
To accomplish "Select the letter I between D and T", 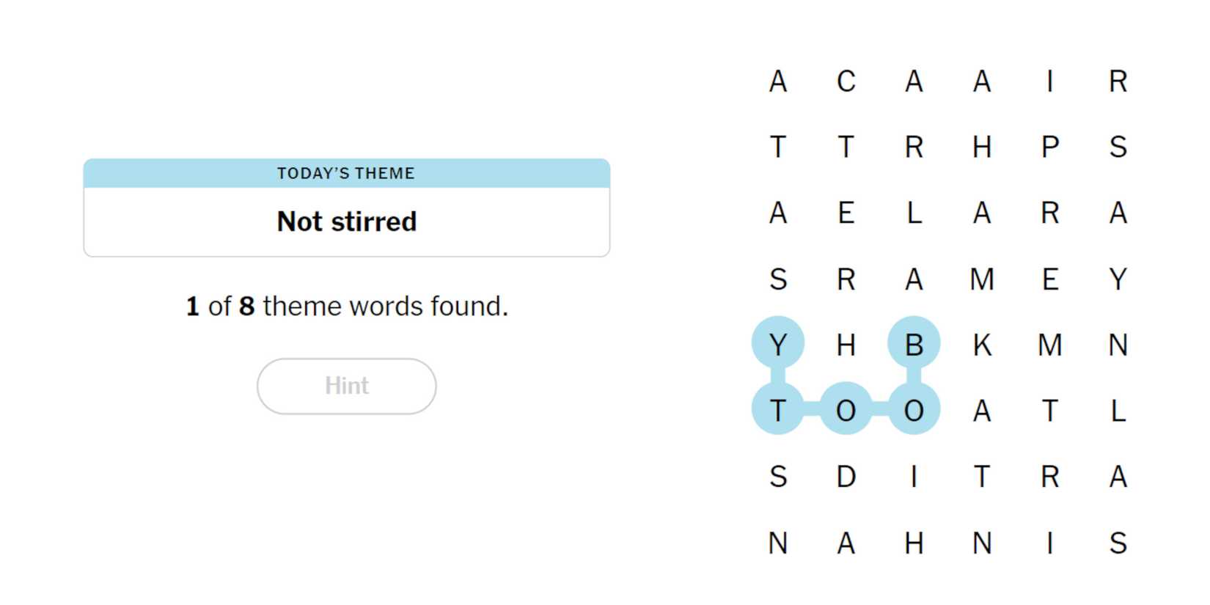I will pos(914,477).
